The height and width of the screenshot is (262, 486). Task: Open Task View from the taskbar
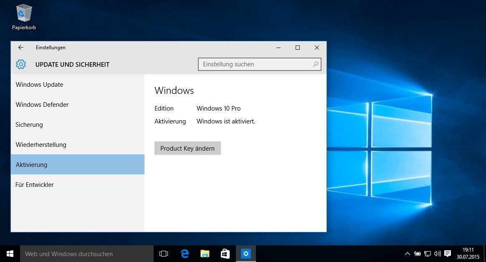coord(164,254)
